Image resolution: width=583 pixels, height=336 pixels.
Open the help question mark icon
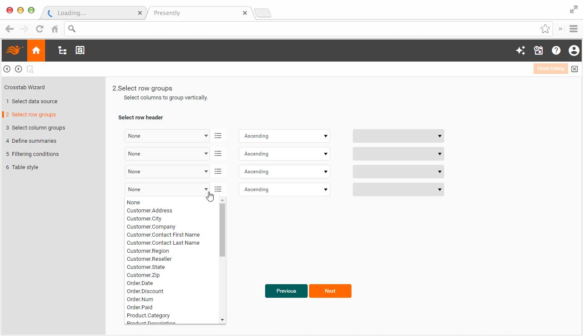556,51
